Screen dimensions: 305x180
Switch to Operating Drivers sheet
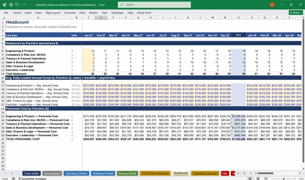coord(76,173)
